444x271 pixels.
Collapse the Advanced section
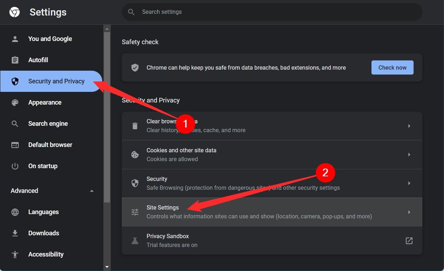coord(92,190)
